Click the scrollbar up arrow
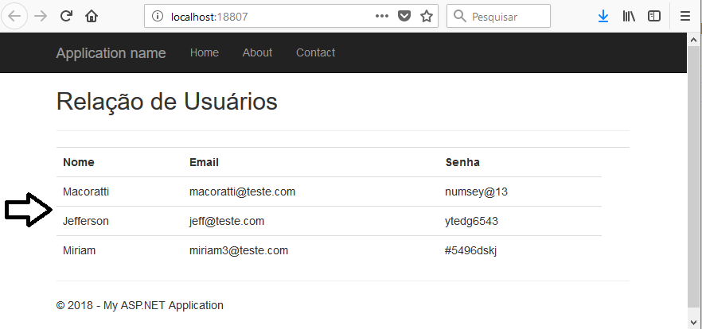This screenshot has width=702, height=329. pyautogui.click(x=694, y=40)
